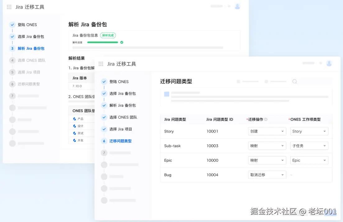This screenshot has width=343, height=222.
Task: Select step 解析 Jira 备份包 in back window
Action: pyautogui.click(x=31, y=48)
